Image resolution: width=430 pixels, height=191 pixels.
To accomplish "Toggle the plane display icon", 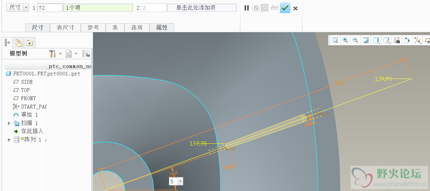I will [427, 41].
